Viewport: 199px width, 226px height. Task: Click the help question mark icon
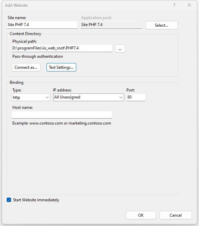point(174,5)
